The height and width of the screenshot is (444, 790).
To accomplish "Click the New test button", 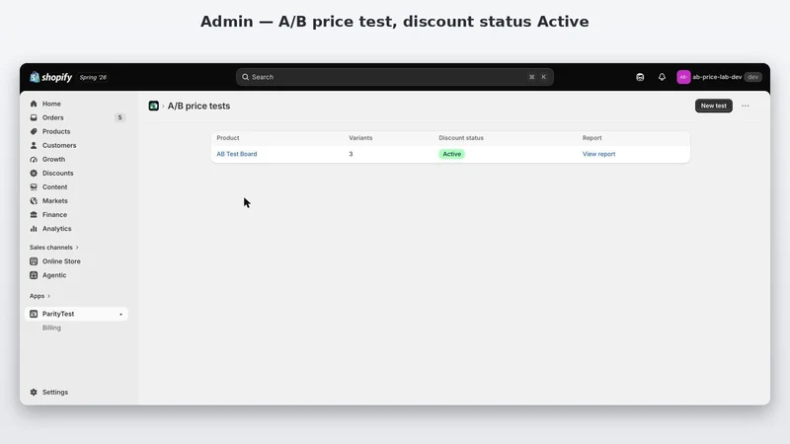I will (x=713, y=106).
